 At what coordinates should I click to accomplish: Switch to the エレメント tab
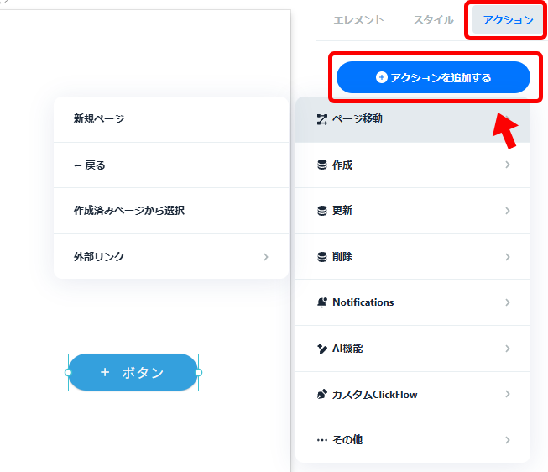(358, 20)
